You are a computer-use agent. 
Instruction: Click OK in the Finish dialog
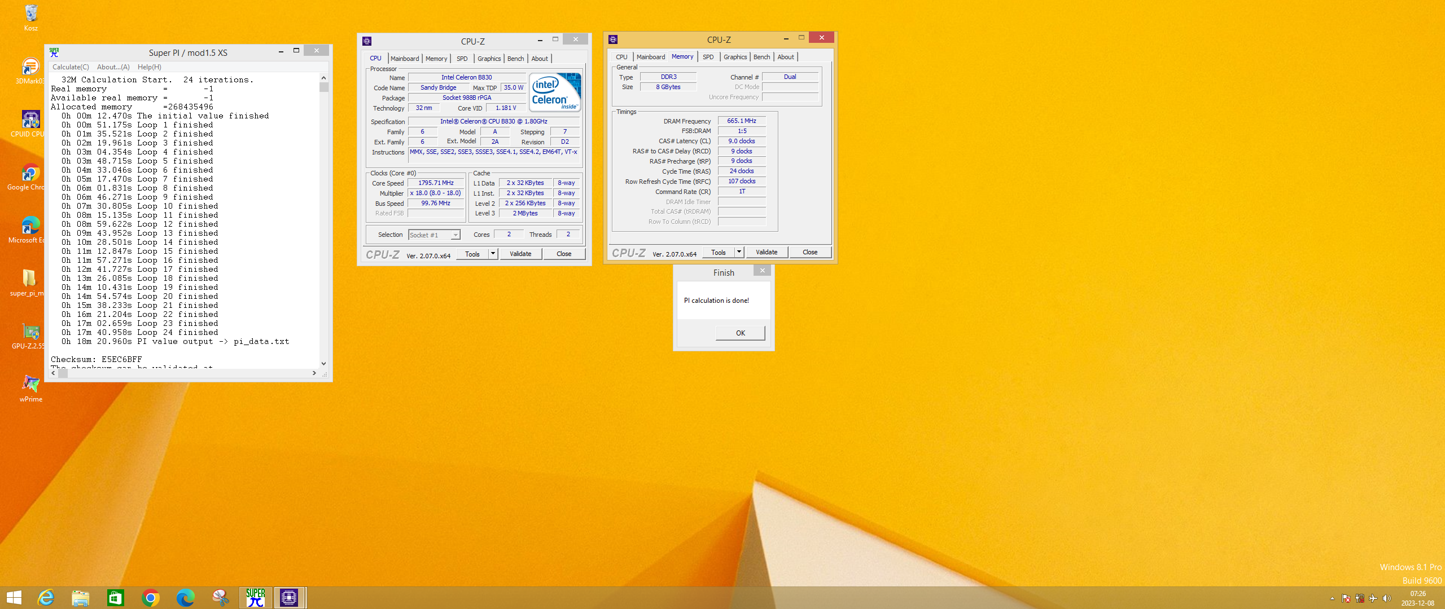[741, 333]
